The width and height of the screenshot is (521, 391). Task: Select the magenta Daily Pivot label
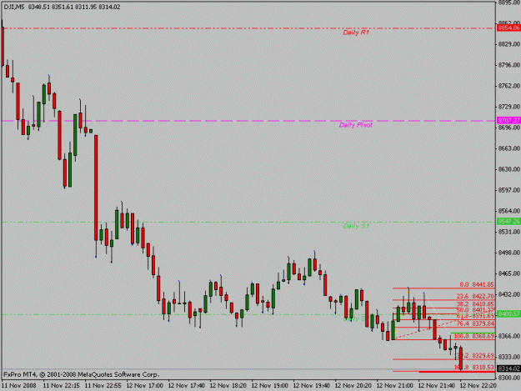coord(355,125)
